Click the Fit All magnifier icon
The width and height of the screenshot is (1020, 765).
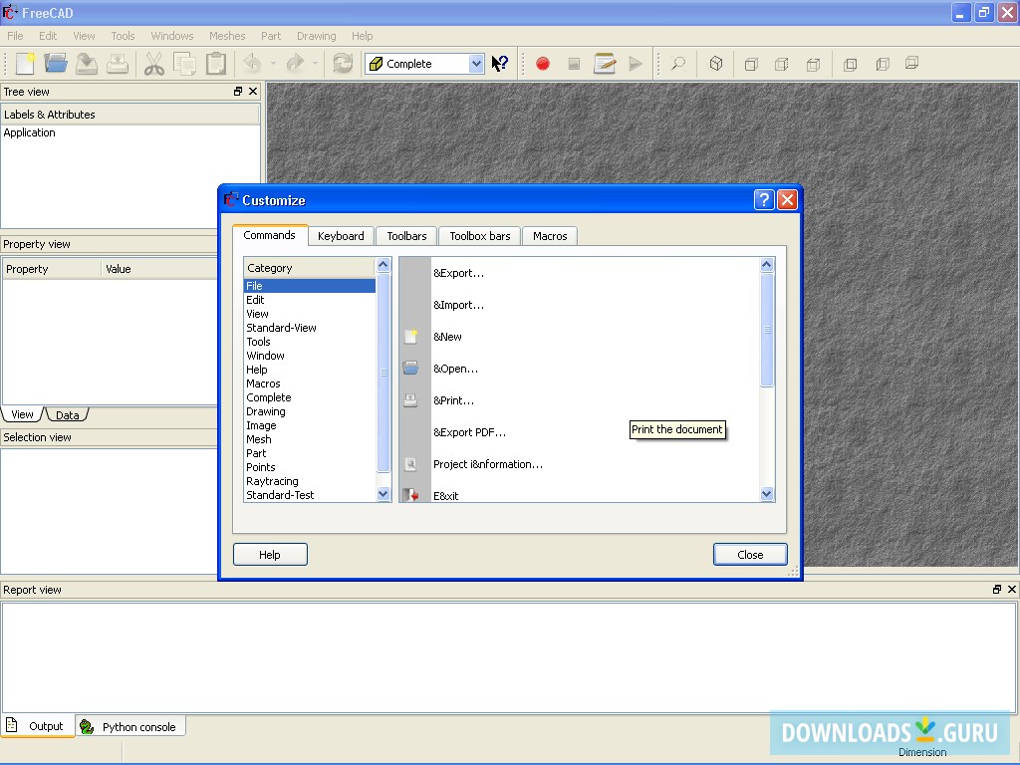676,64
